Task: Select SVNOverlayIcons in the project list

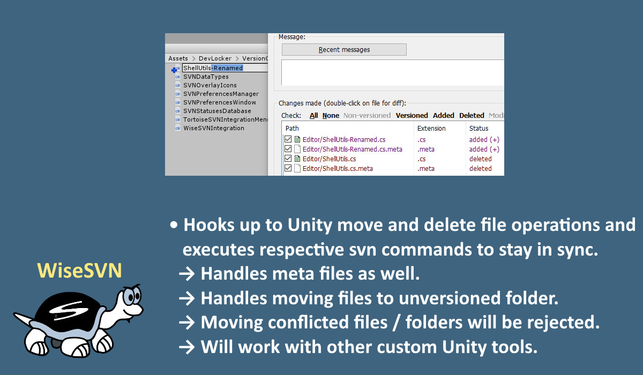Action: (x=210, y=85)
